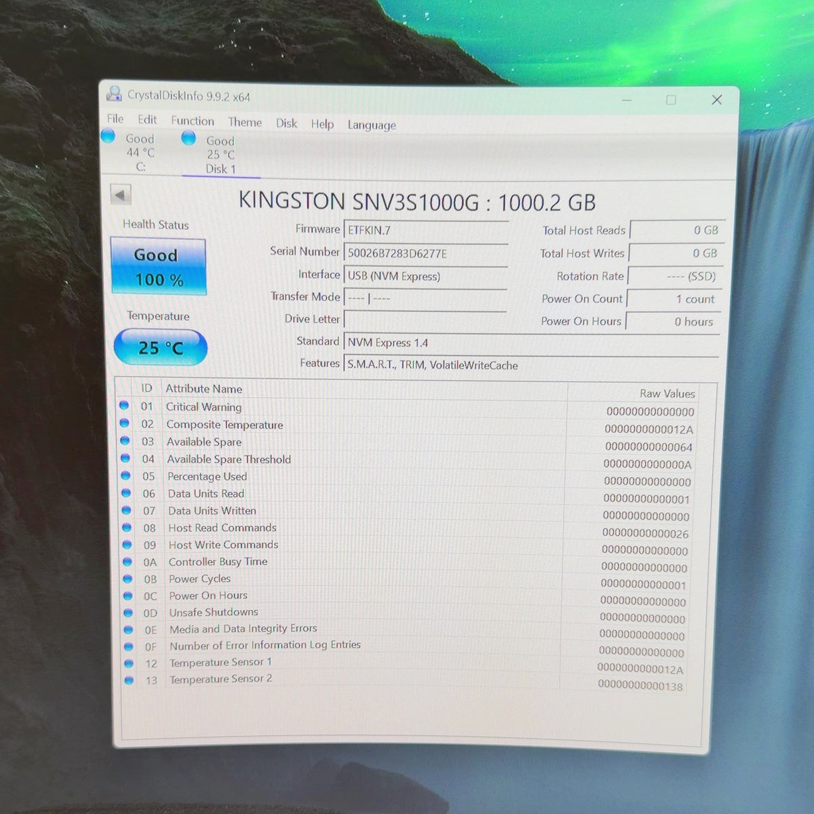Click the Features field with S.M.A.R.T., TRIM

click(531, 366)
